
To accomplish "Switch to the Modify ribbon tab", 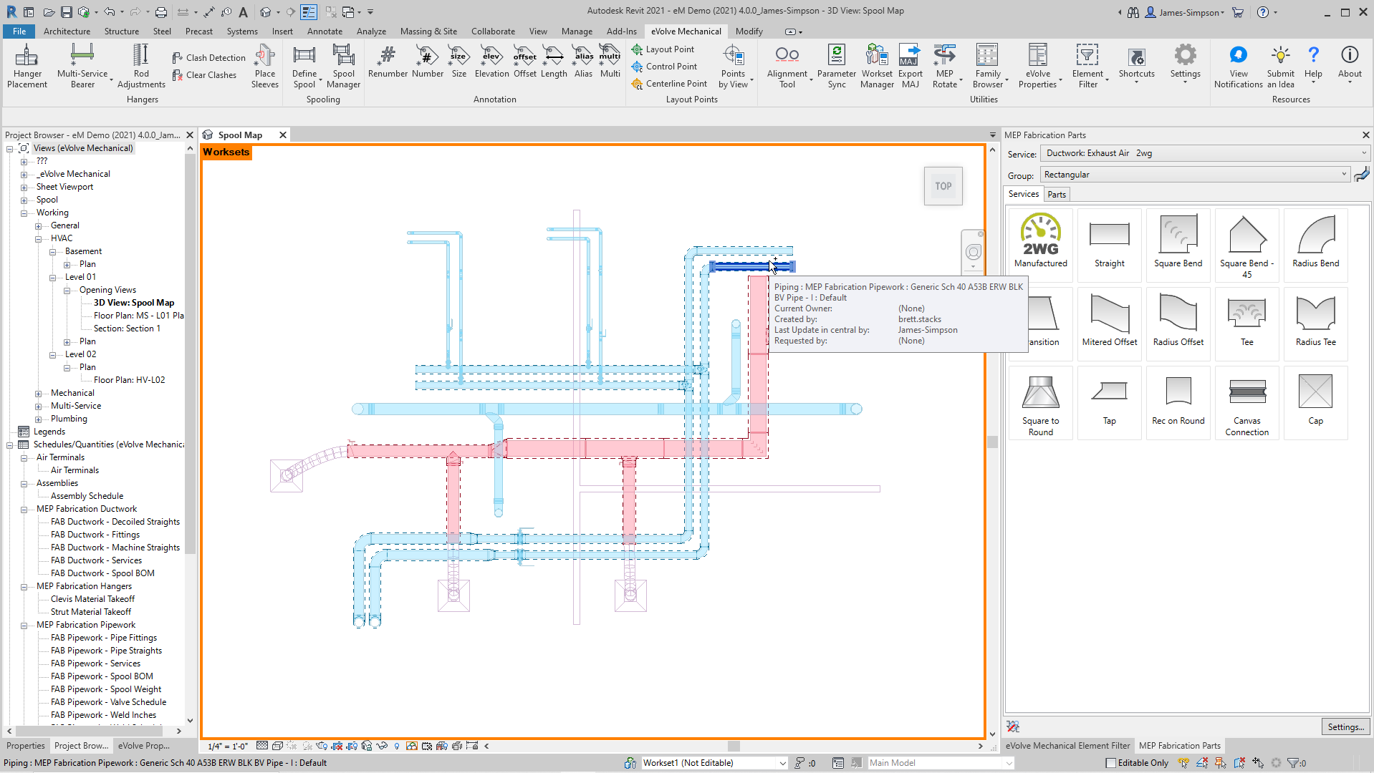I will point(749,31).
